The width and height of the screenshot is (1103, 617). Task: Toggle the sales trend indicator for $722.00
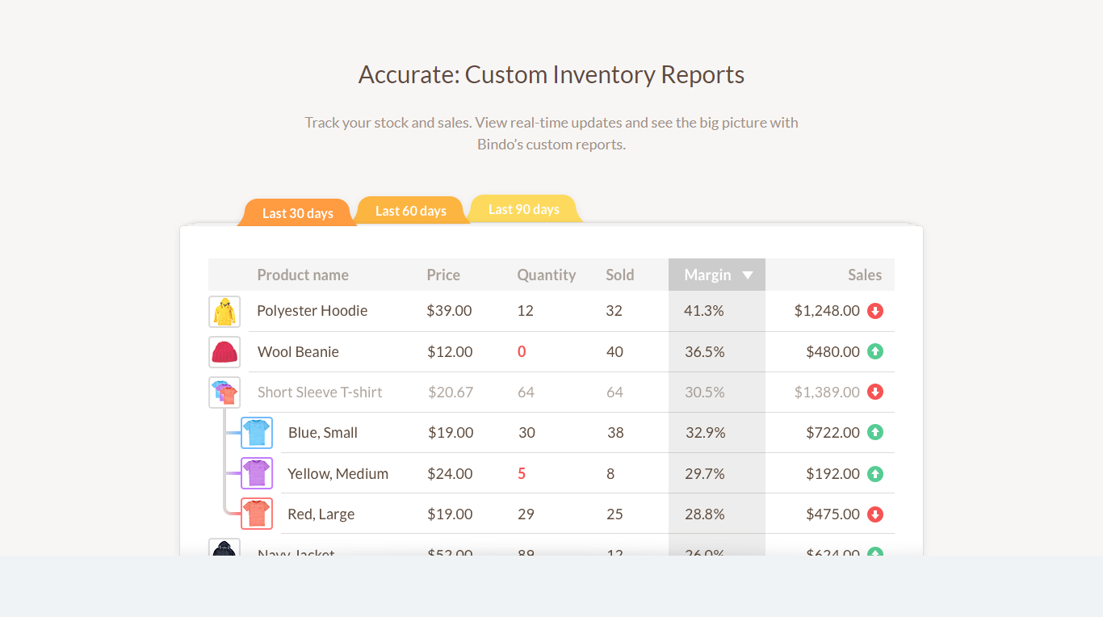click(875, 432)
